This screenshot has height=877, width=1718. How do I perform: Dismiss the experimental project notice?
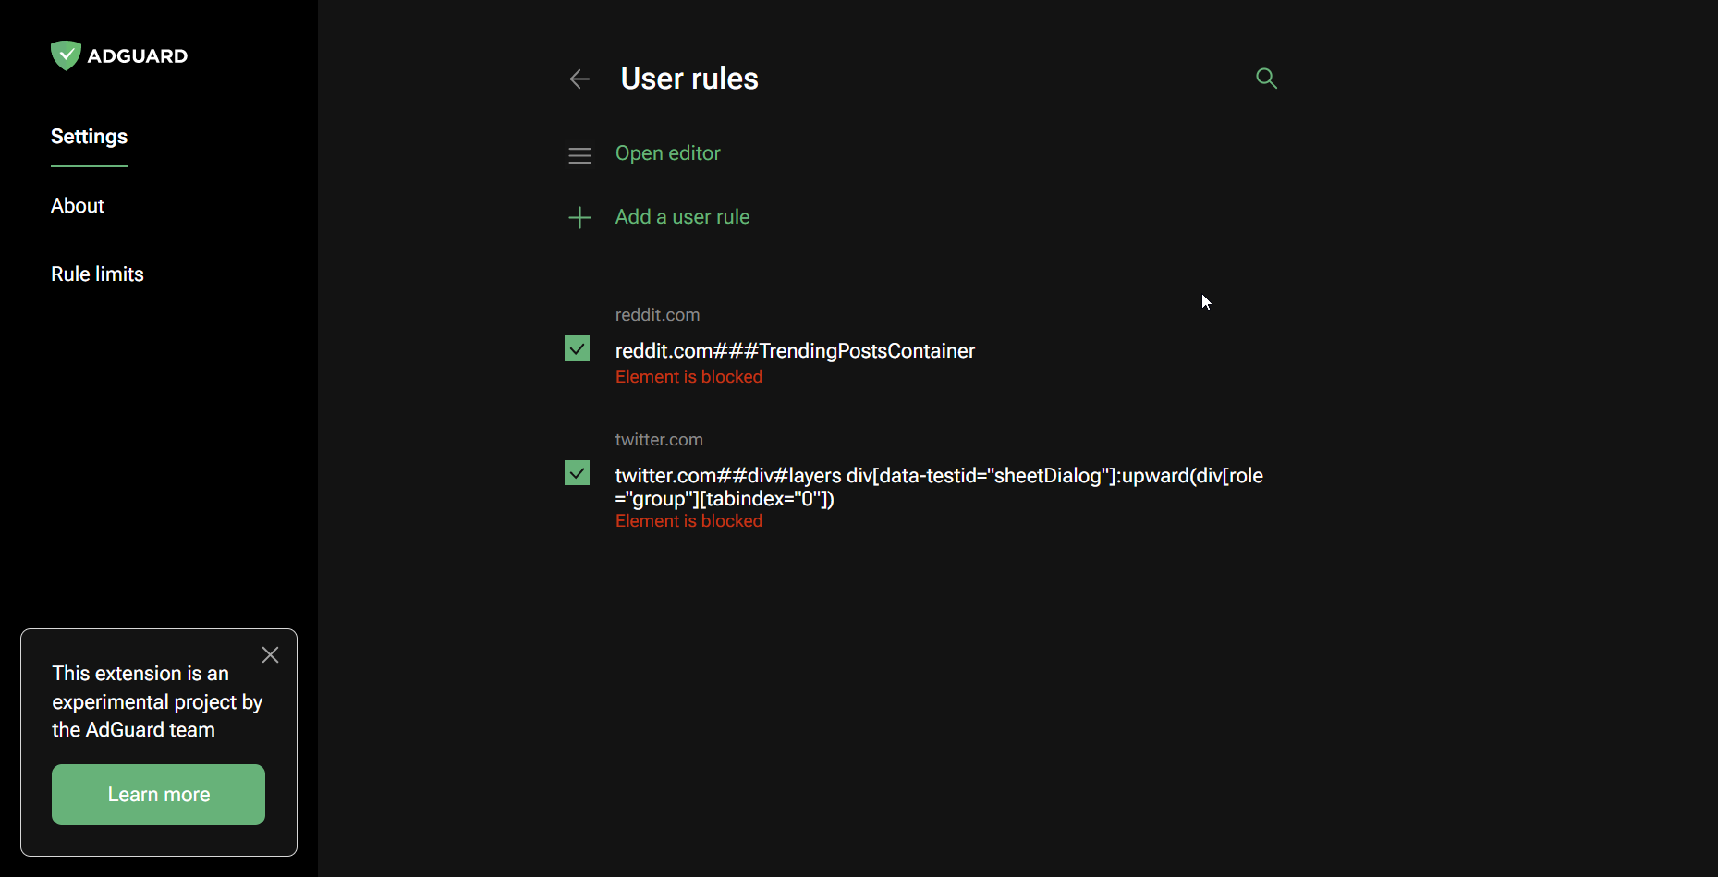pos(270,655)
